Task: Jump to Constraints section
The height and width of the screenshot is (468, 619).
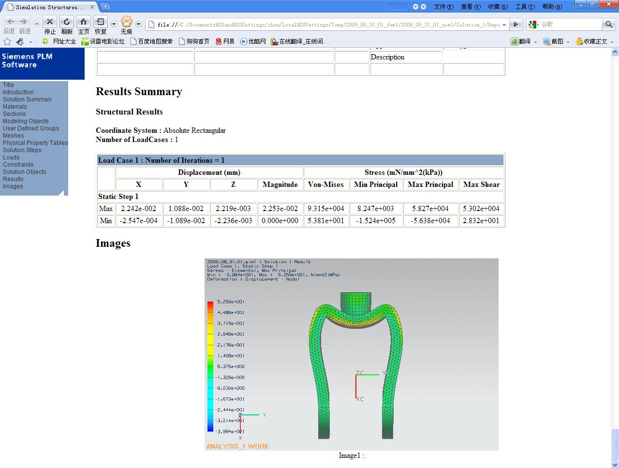Action: coord(18,165)
